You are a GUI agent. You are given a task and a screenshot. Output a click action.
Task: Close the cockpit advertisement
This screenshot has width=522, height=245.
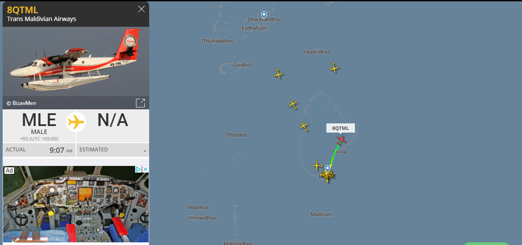pos(146,169)
